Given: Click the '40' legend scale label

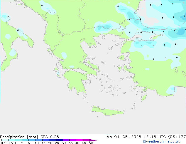Looking at the screenshot, I should [x=77, y=143].
